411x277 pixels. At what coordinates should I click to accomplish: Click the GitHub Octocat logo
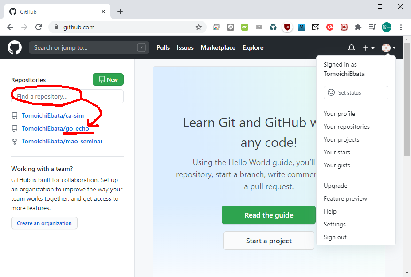point(15,47)
